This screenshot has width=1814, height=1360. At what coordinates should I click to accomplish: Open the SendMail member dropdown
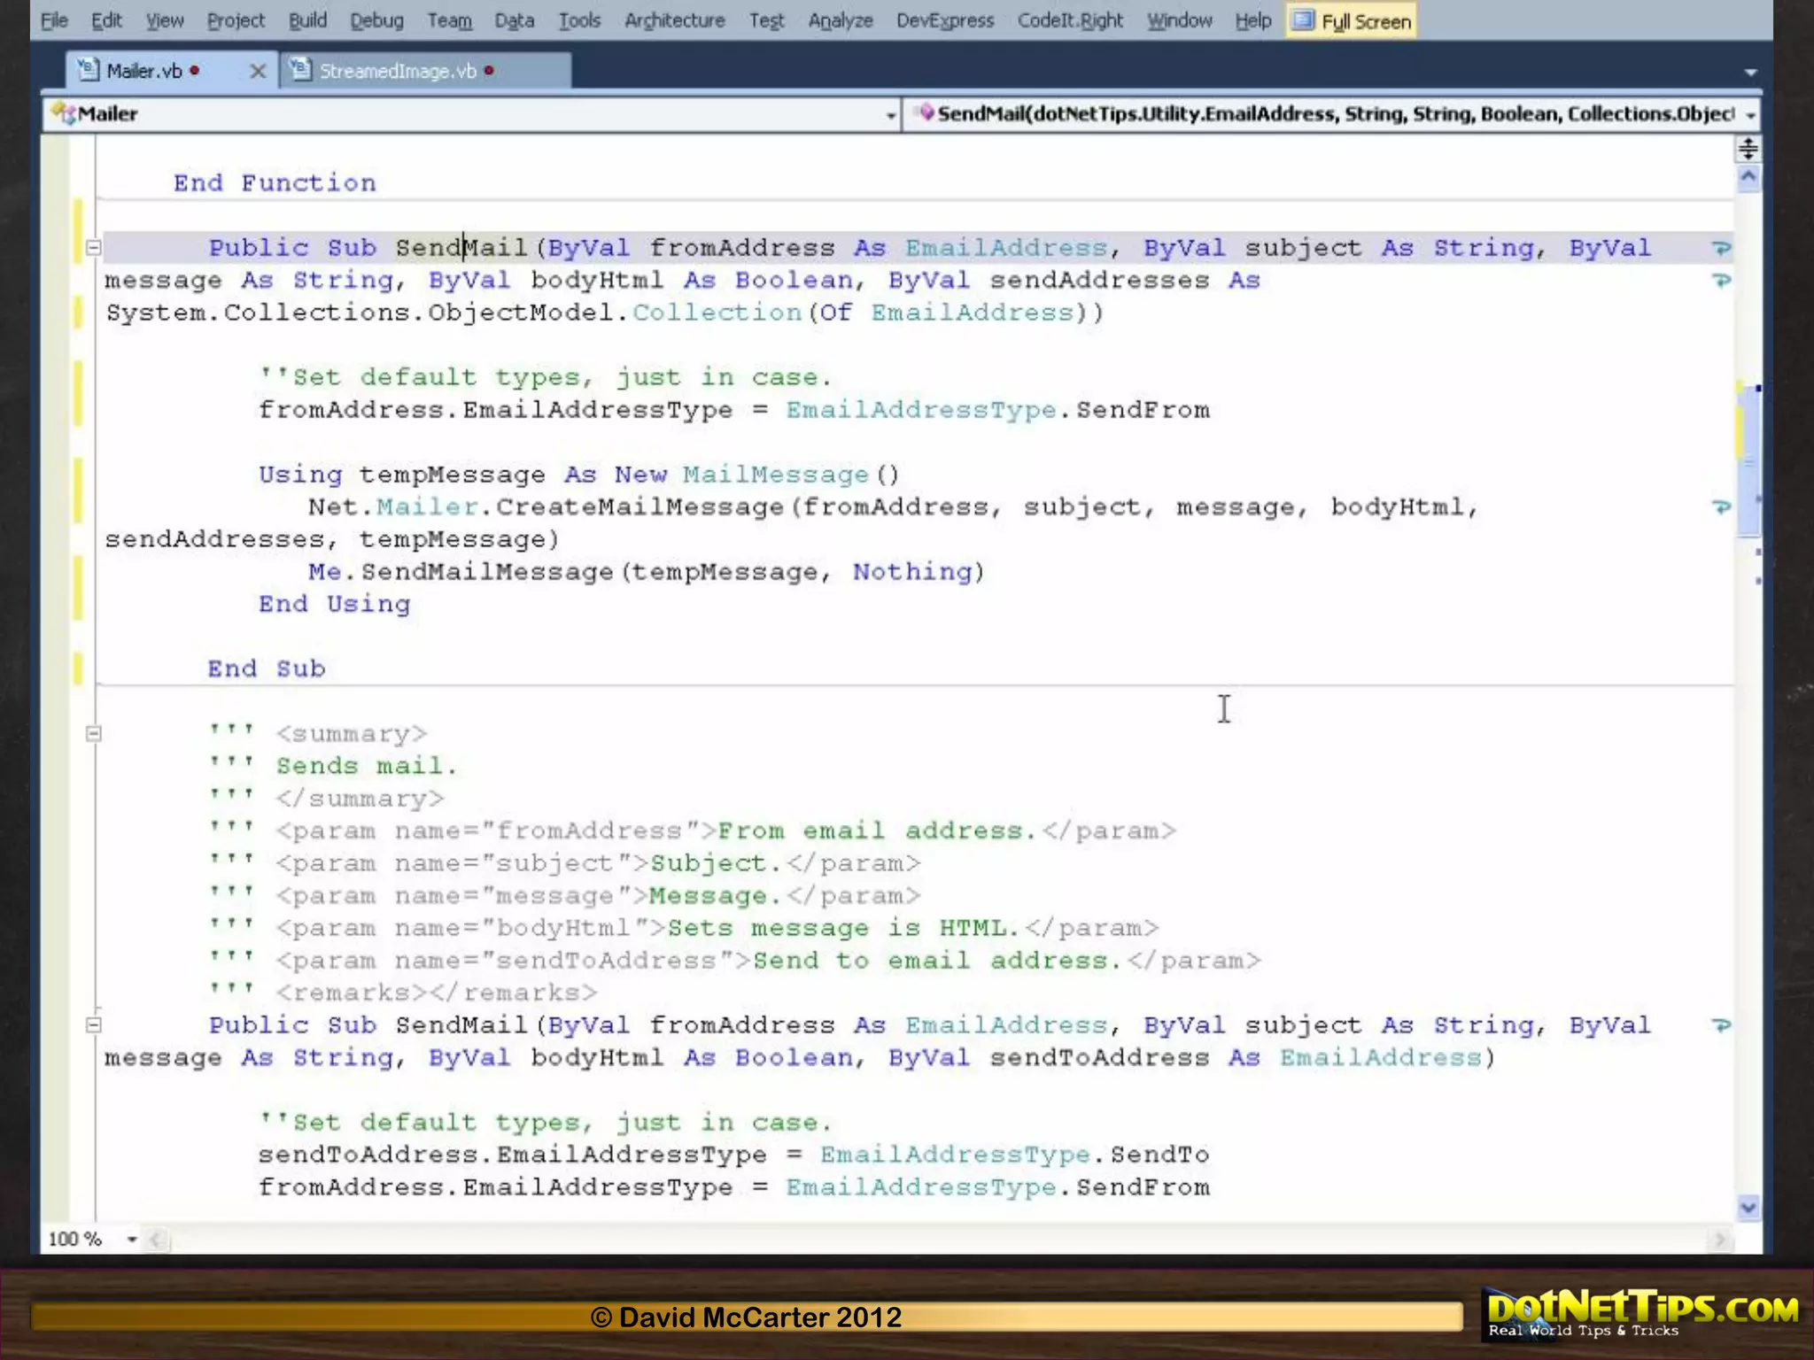click(1750, 115)
